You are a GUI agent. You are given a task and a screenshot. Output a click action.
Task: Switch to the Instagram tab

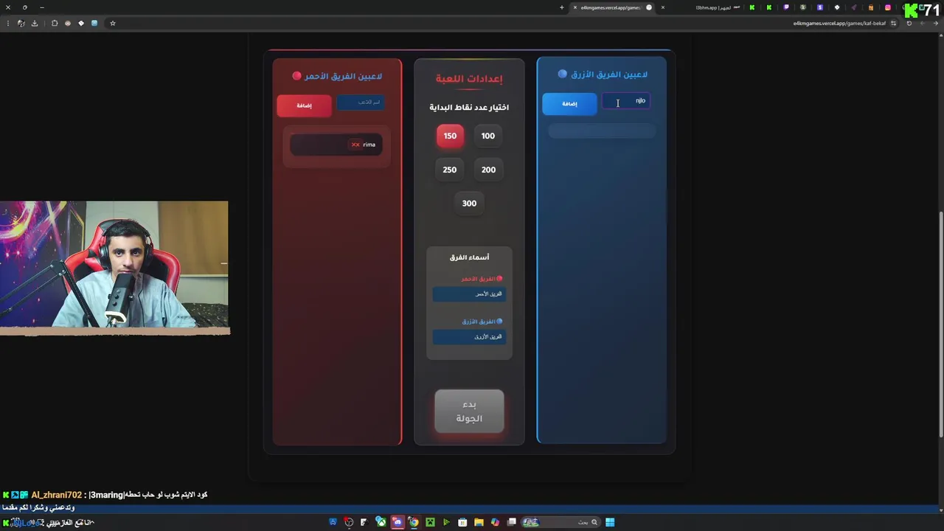[x=888, y=7]
